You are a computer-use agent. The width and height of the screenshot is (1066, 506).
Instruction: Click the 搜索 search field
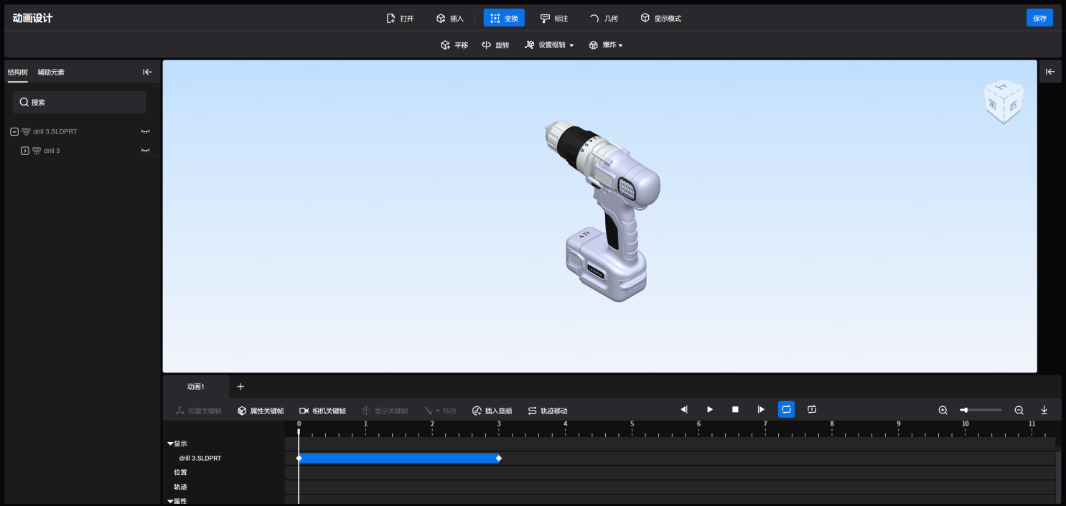79,102
